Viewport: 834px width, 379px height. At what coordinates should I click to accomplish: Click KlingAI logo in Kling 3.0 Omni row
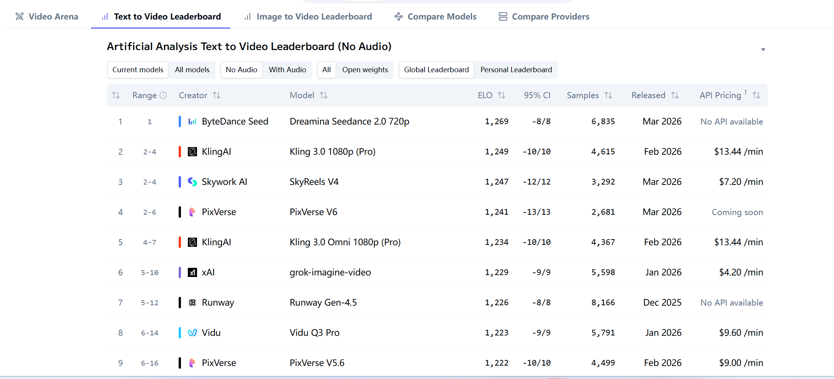click(x=192, y=242)
